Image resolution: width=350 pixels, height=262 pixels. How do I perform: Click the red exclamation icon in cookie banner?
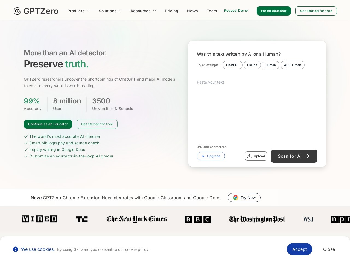(x=16, y=249)
